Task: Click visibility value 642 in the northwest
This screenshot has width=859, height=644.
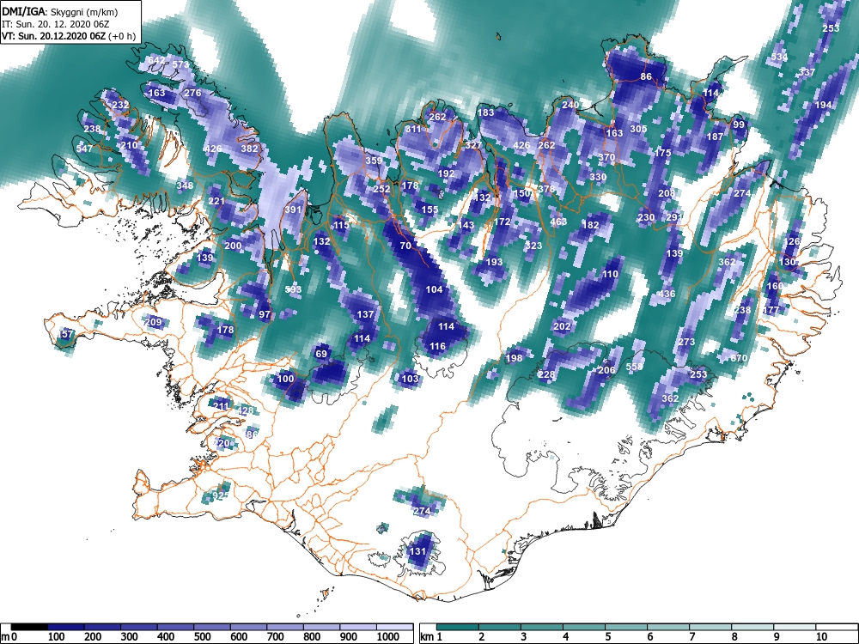Action: click(156, 60)
